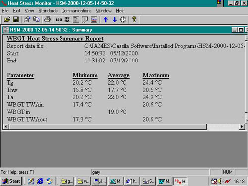Open the Help menu
The width and height of the screenshot is (248, 186).
120,11
